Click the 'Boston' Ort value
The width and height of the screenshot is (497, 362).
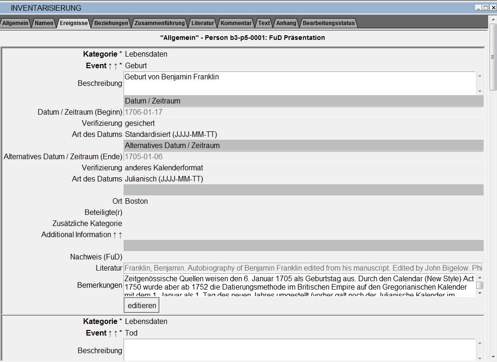pyautogui.click(x=136, y=201)
